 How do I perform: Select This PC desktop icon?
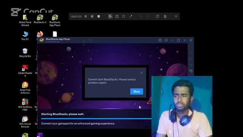pos(25,36)
